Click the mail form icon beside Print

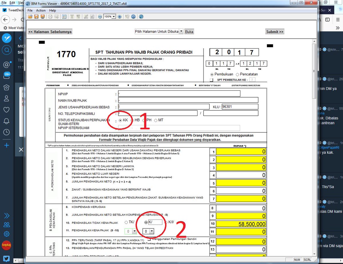click(56, 17)
